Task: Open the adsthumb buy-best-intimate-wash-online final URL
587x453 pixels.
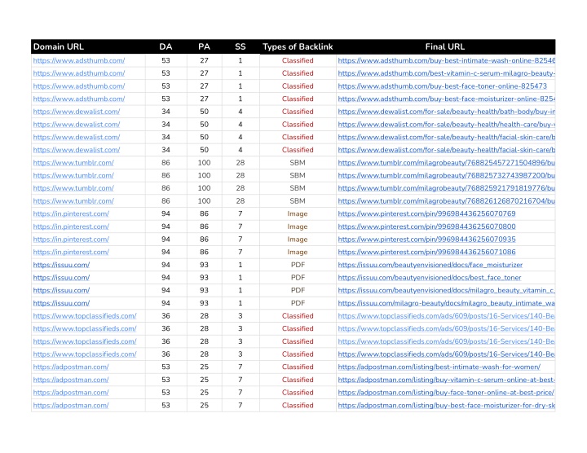Action: (x=446, y=60)
